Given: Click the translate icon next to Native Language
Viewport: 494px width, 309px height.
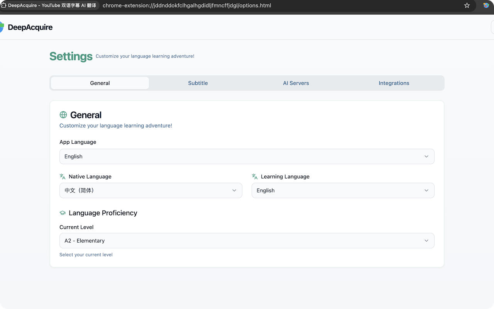Looking at the screenshot, I should pyautogui.click(x=63, y=177).
